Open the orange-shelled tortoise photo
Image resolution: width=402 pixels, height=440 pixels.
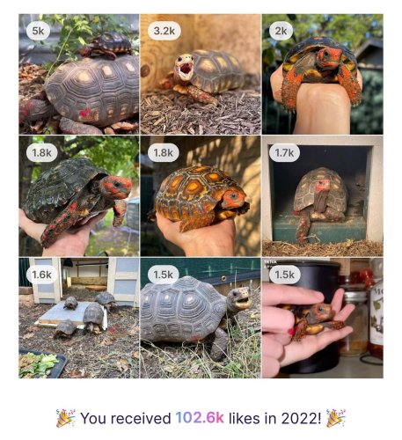[x=201, y=196]
